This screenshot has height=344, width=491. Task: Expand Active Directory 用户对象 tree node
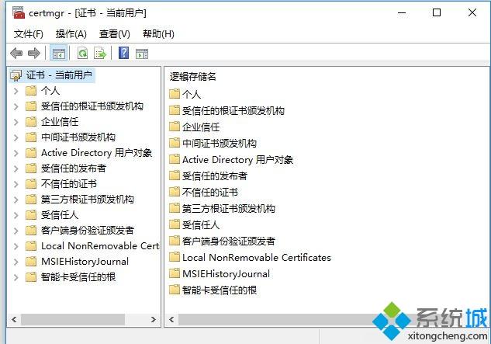coord(16,153)
